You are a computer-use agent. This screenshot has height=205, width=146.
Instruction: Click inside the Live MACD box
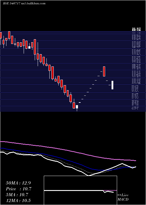click(80, 190)
